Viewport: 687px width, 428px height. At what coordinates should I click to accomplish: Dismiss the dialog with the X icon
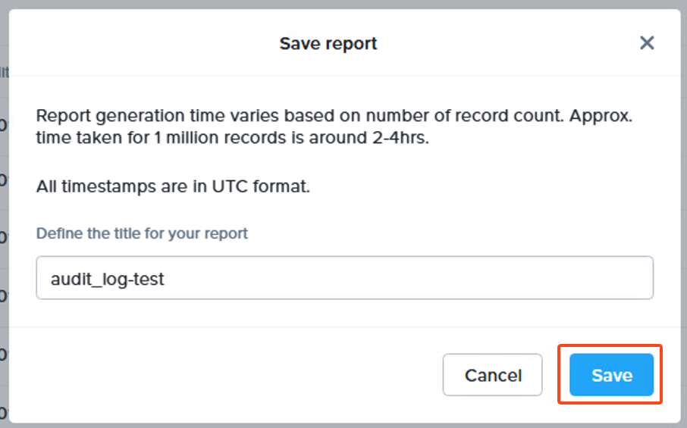tap(647, 43)
